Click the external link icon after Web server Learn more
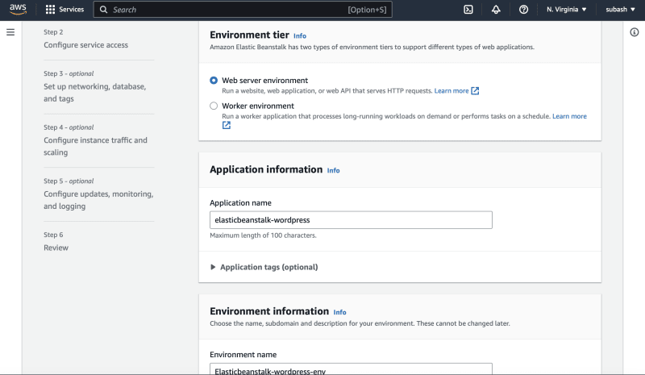This screenshot has width=645, height=375. [475, 90]
